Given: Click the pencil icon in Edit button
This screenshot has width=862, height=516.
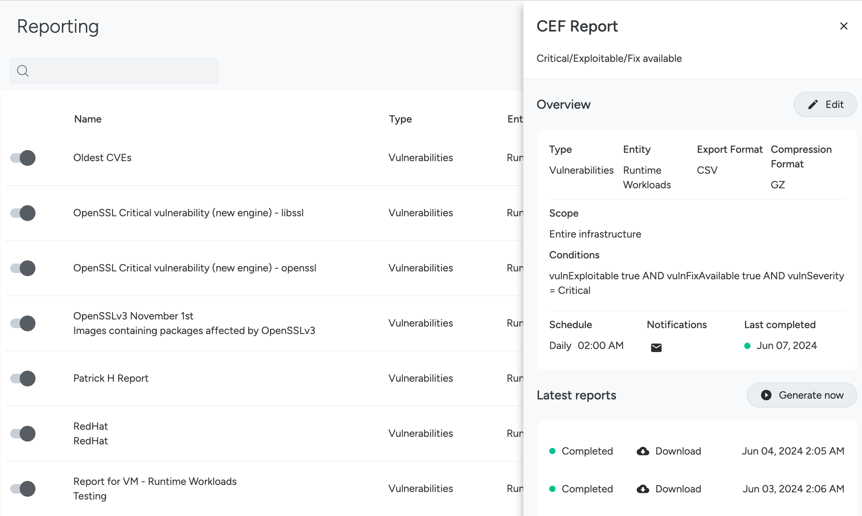Looking at the screenshot, I should click(813, 104).
